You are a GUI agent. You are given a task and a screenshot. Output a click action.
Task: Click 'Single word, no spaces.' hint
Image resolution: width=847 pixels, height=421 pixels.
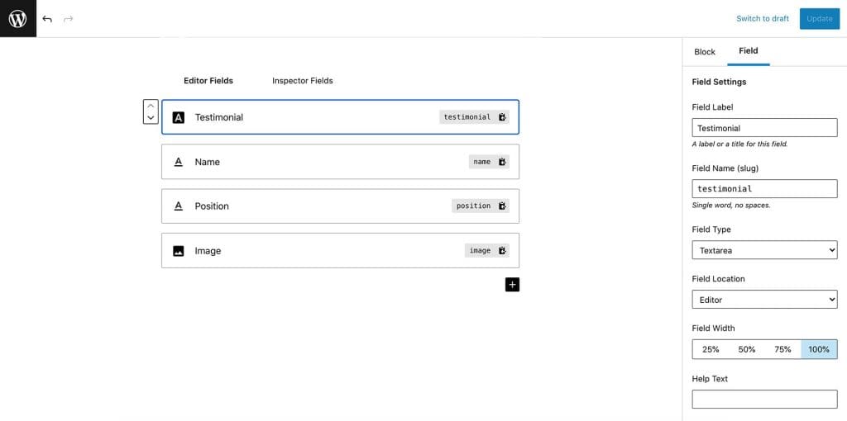point(731,206)
